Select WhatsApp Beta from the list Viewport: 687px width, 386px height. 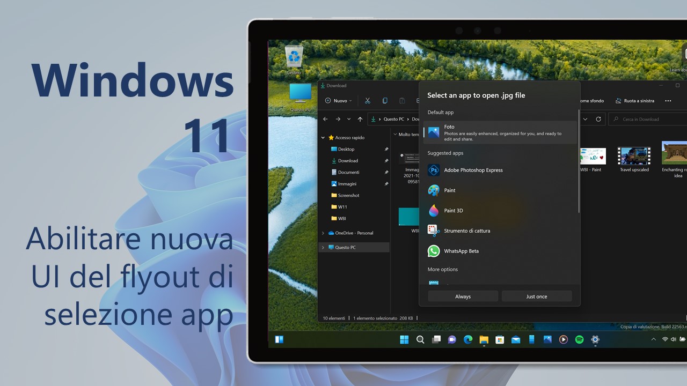pos(500,251)
